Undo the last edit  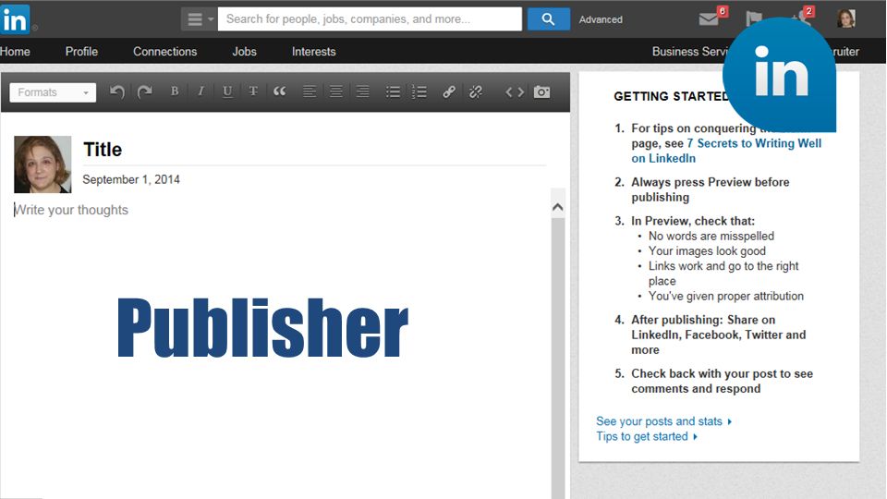[x=117, y=91]
